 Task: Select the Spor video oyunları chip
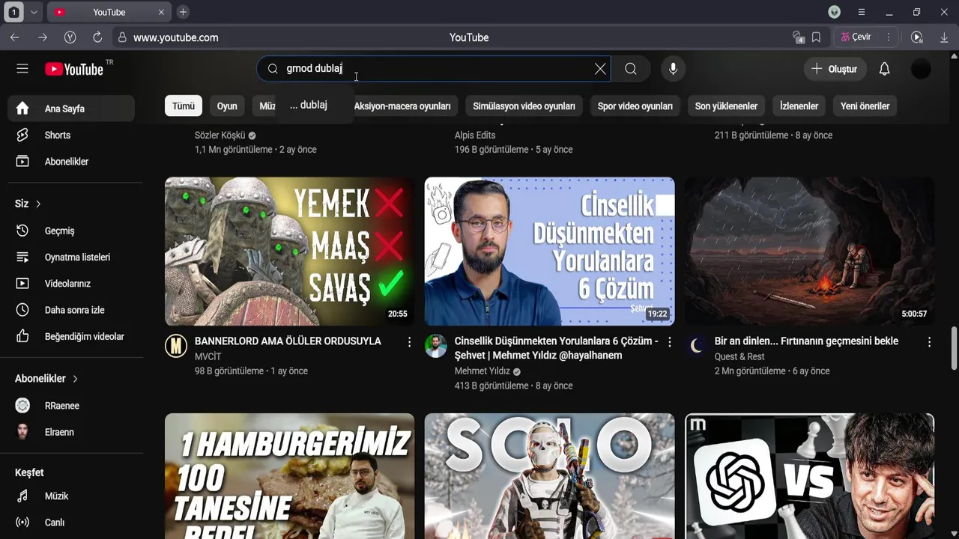635,106
